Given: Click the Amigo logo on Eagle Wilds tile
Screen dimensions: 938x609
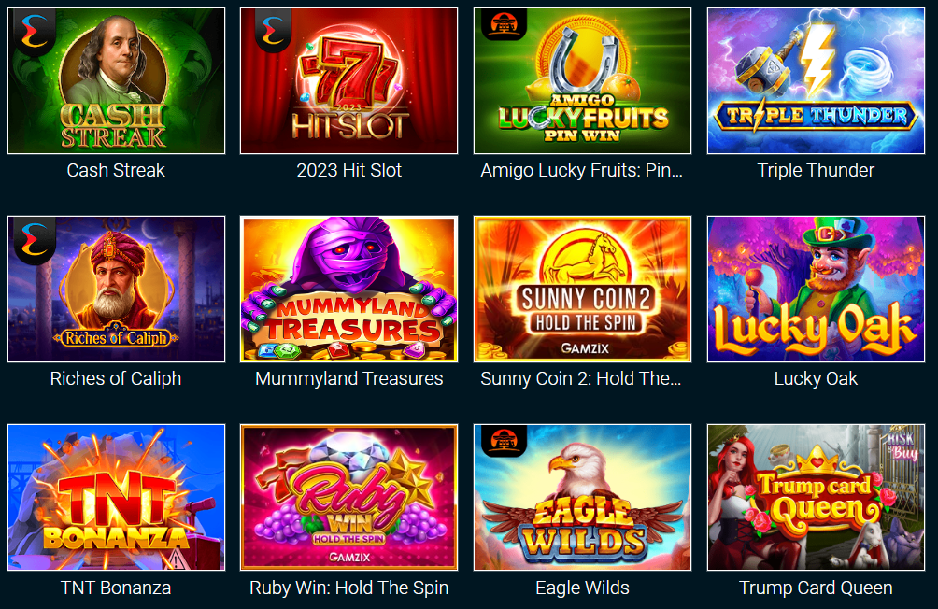Looking at the screenshot, I should click(x=504, y=441).
